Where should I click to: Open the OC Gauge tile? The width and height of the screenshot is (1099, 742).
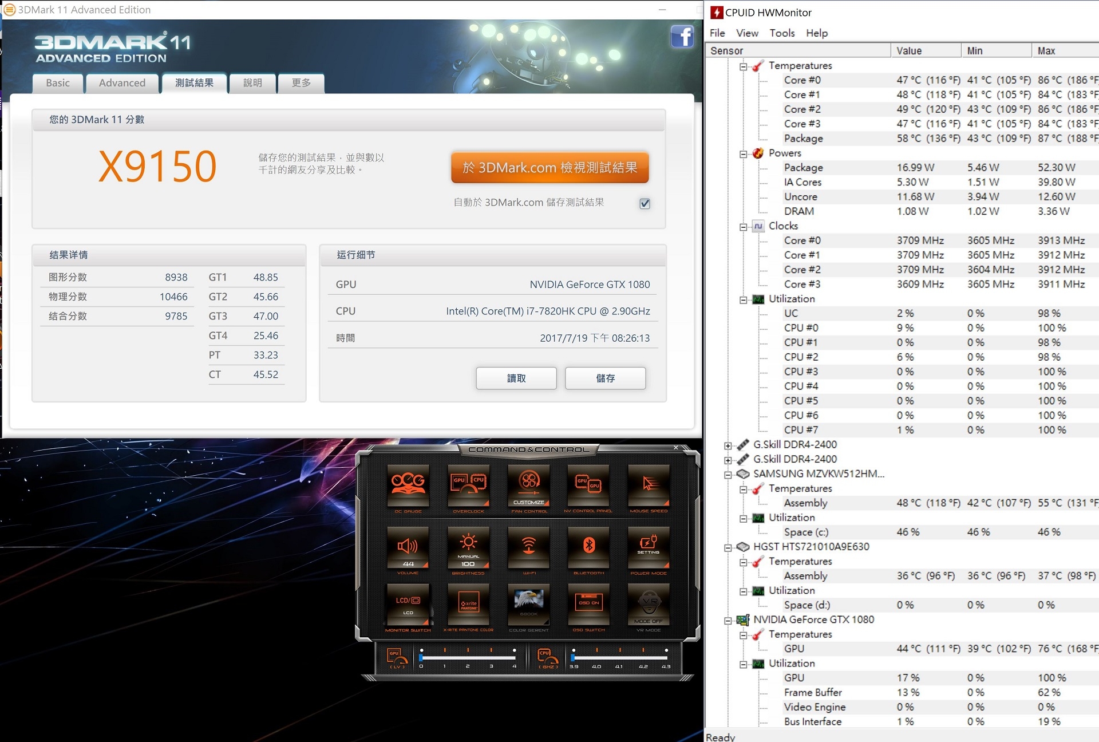tap(408, 486)
